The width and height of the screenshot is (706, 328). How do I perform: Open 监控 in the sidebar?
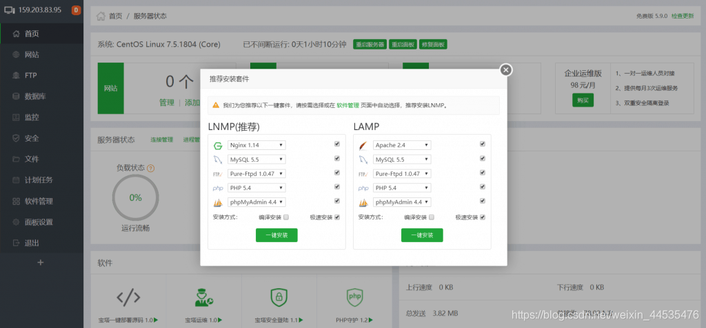tap(41, 118)
